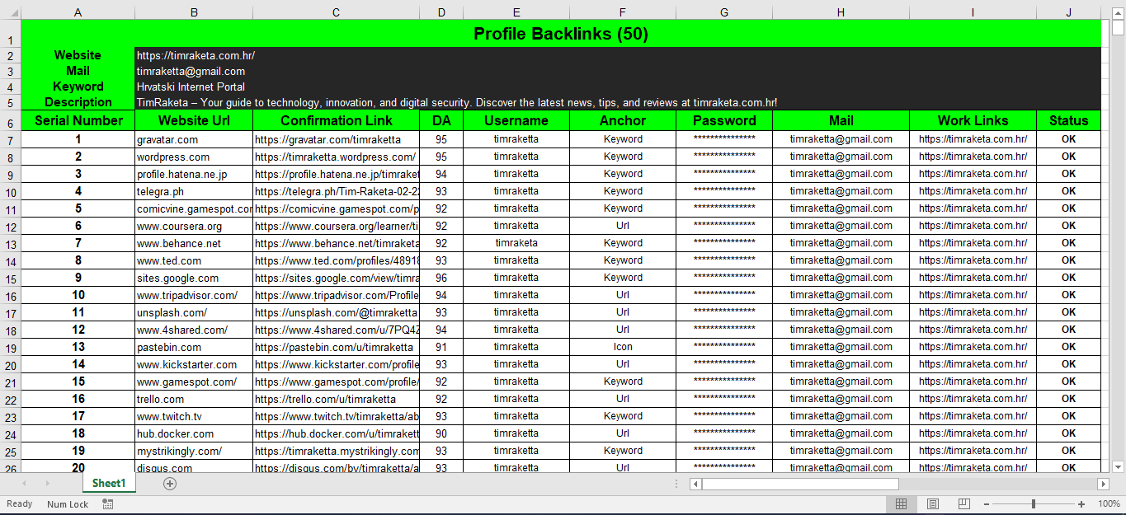This screenshot has width=1126, height=515.
Task: Select all cells using the corner button
Action: coord(12,12)
